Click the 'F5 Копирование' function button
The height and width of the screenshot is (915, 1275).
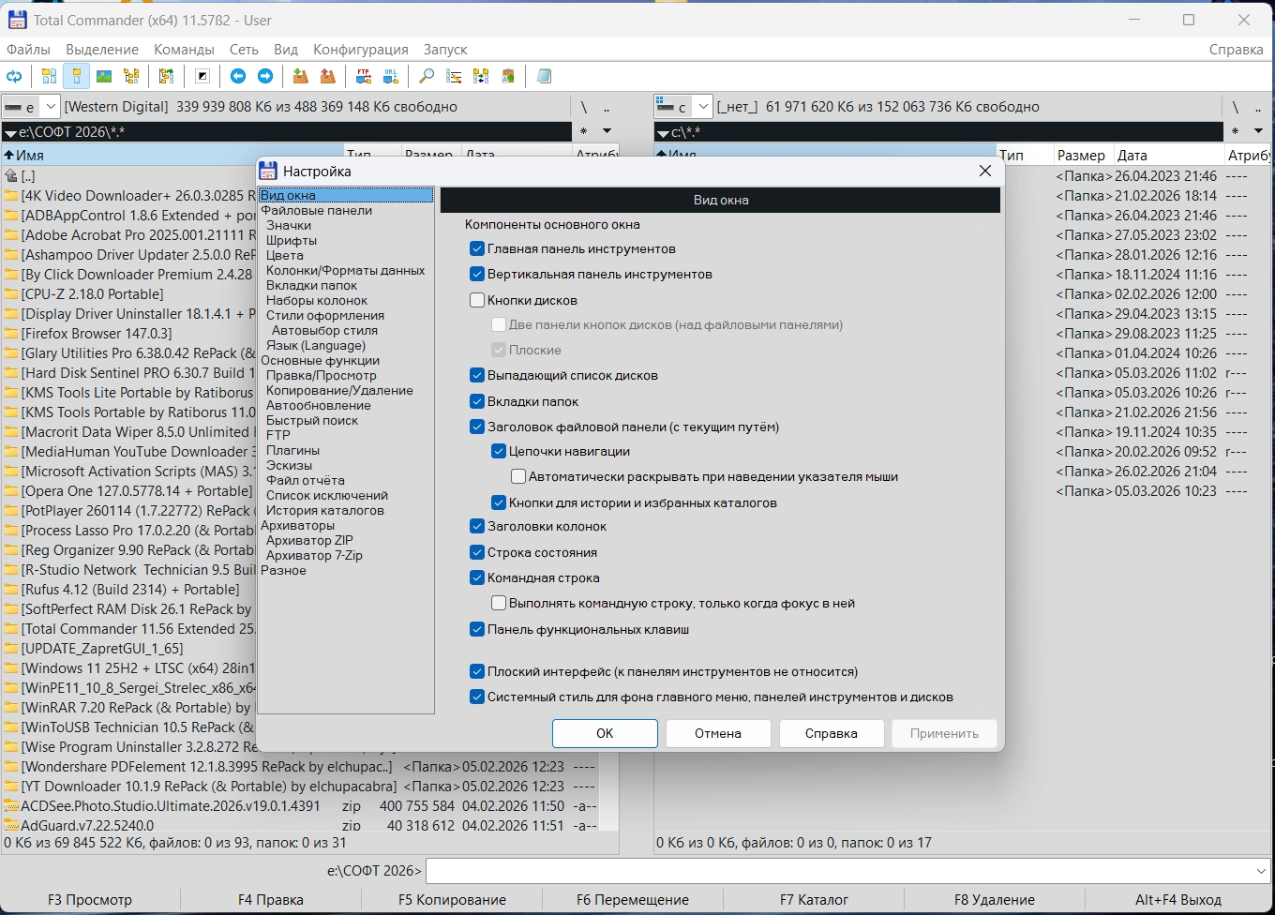coord(452,900)
